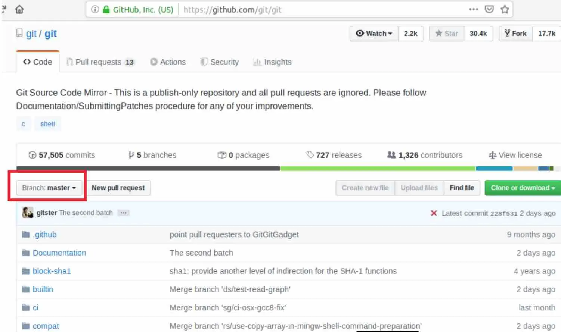The image size is (561, 332).
Task: Open the ci folder
Action: click(x=35, y=307)
